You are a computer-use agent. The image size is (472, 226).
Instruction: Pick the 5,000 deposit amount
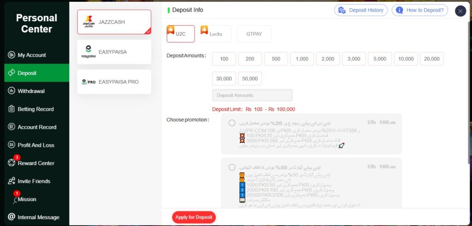click(x=380, y=59)
